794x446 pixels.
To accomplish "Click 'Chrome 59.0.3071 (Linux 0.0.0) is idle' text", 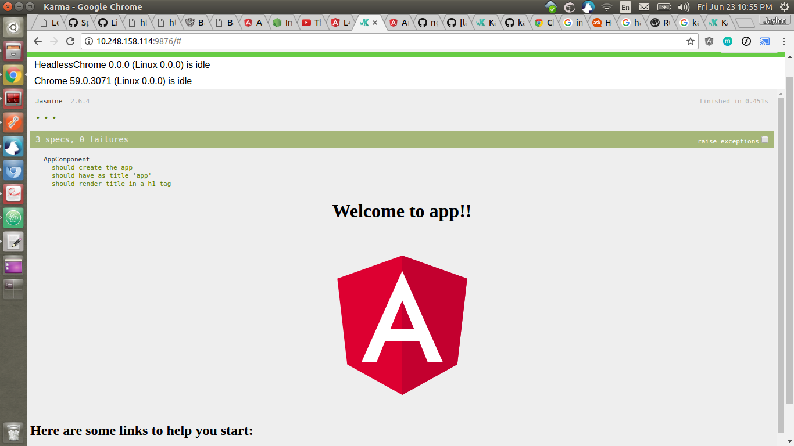I will point(113,81).
